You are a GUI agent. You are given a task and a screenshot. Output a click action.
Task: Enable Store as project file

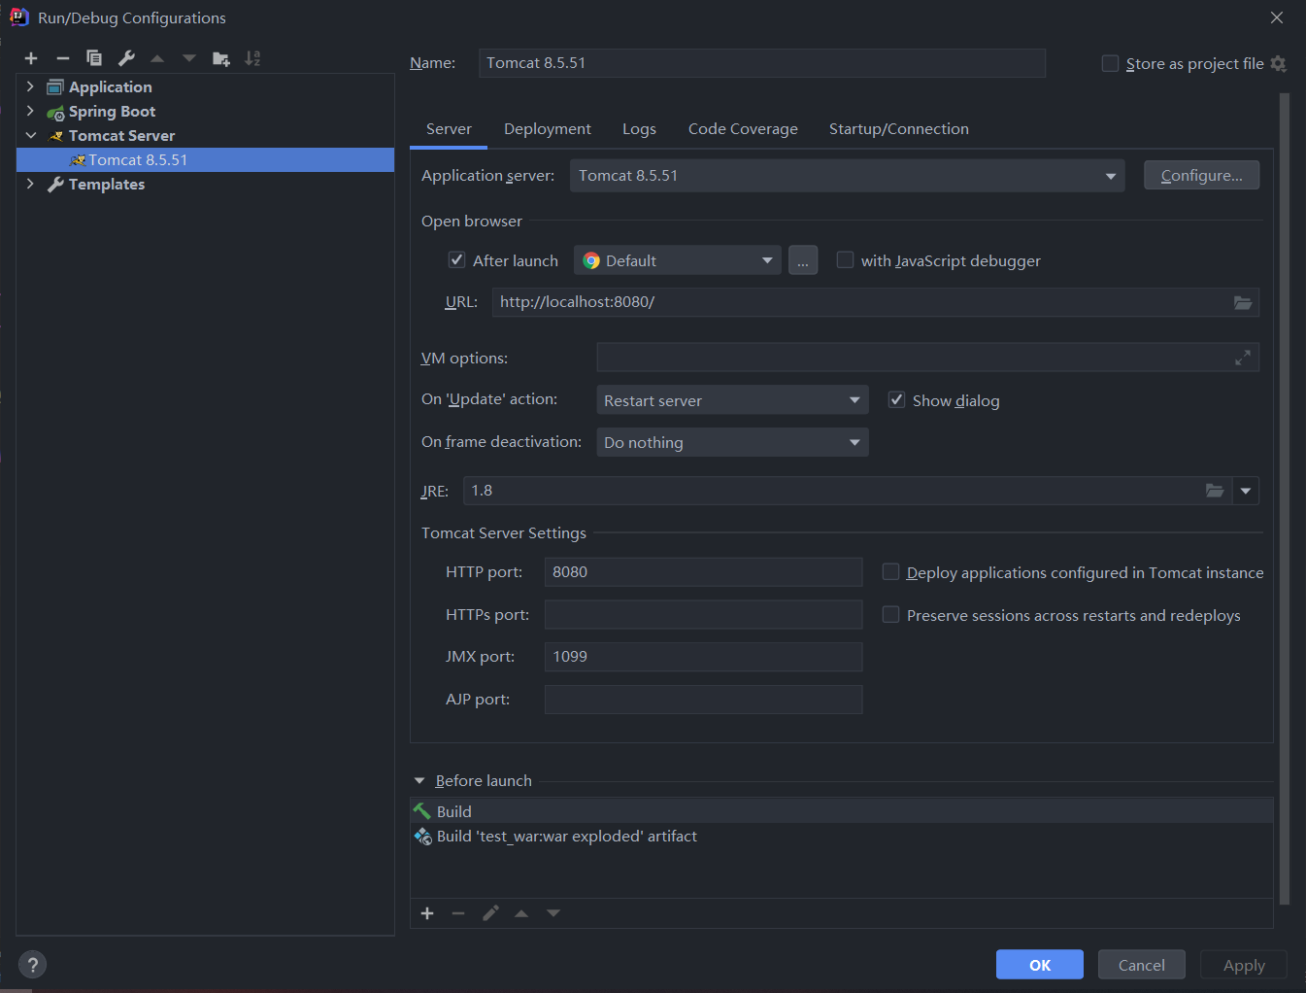point(1110,63)
